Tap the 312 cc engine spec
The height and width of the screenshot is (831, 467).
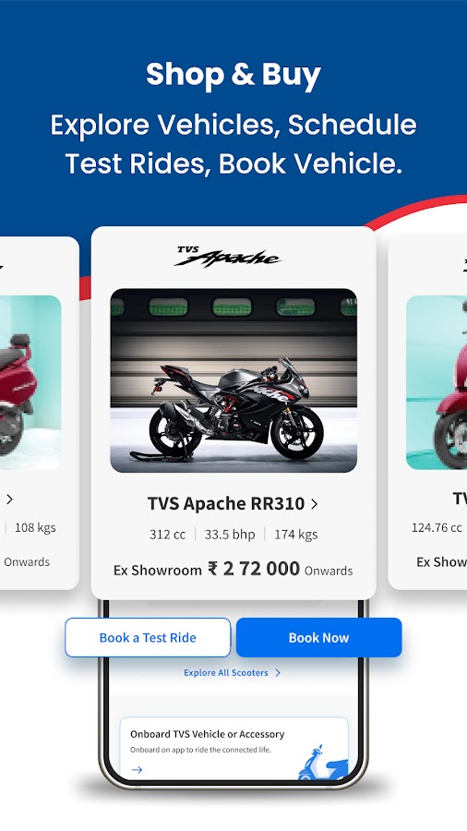tap(167, 535)
